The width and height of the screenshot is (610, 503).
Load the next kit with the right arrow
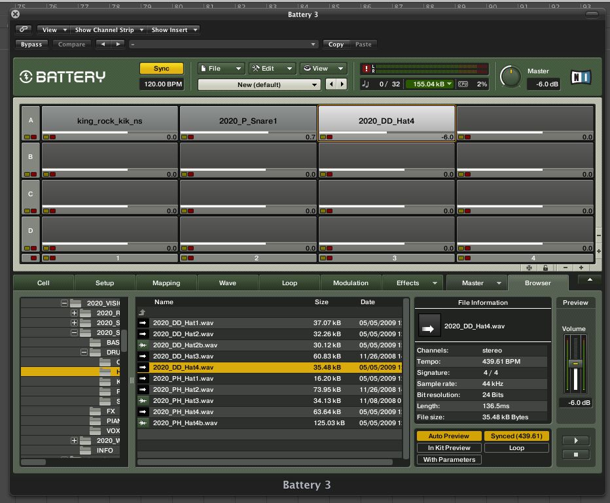pyautogui.click(x=342, y=84)
